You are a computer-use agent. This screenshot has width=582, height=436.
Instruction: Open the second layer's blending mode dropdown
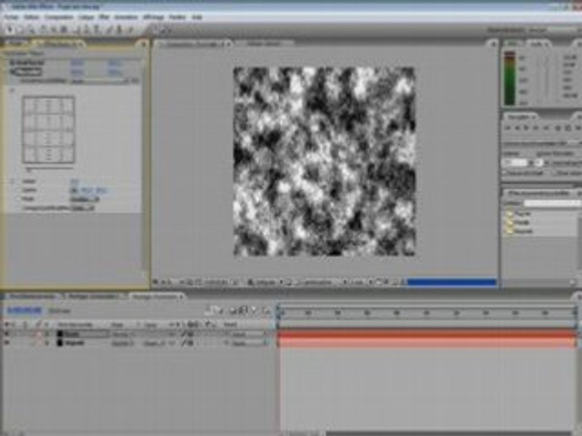point(123,343)
